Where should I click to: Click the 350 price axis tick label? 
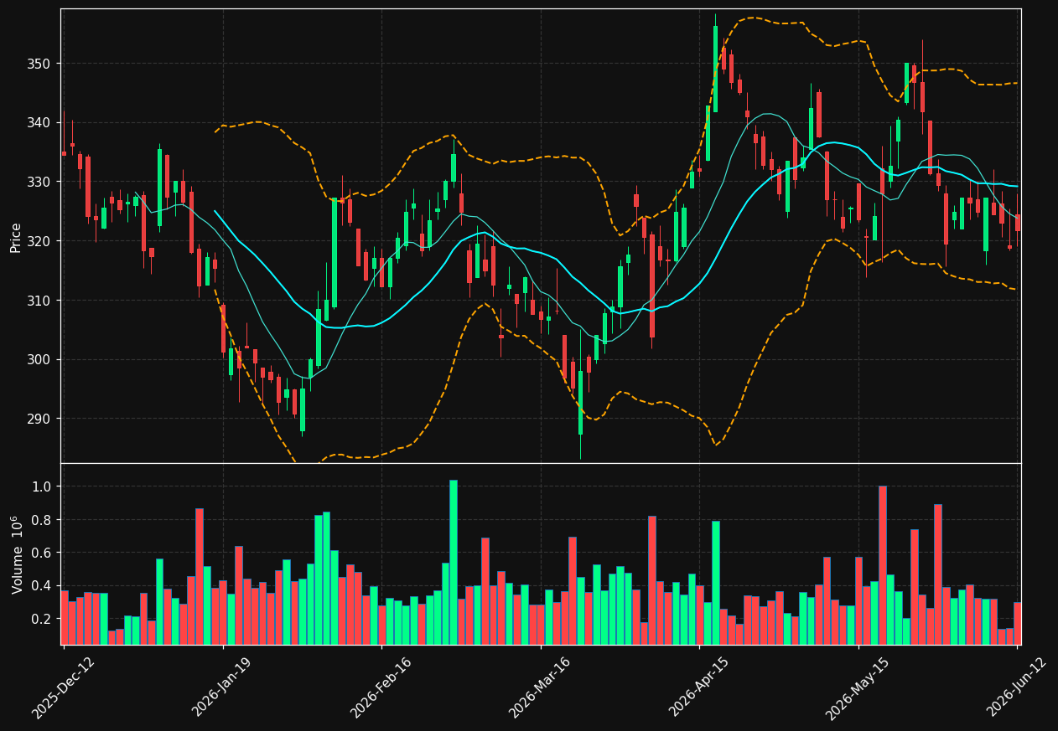click(39, 64)
